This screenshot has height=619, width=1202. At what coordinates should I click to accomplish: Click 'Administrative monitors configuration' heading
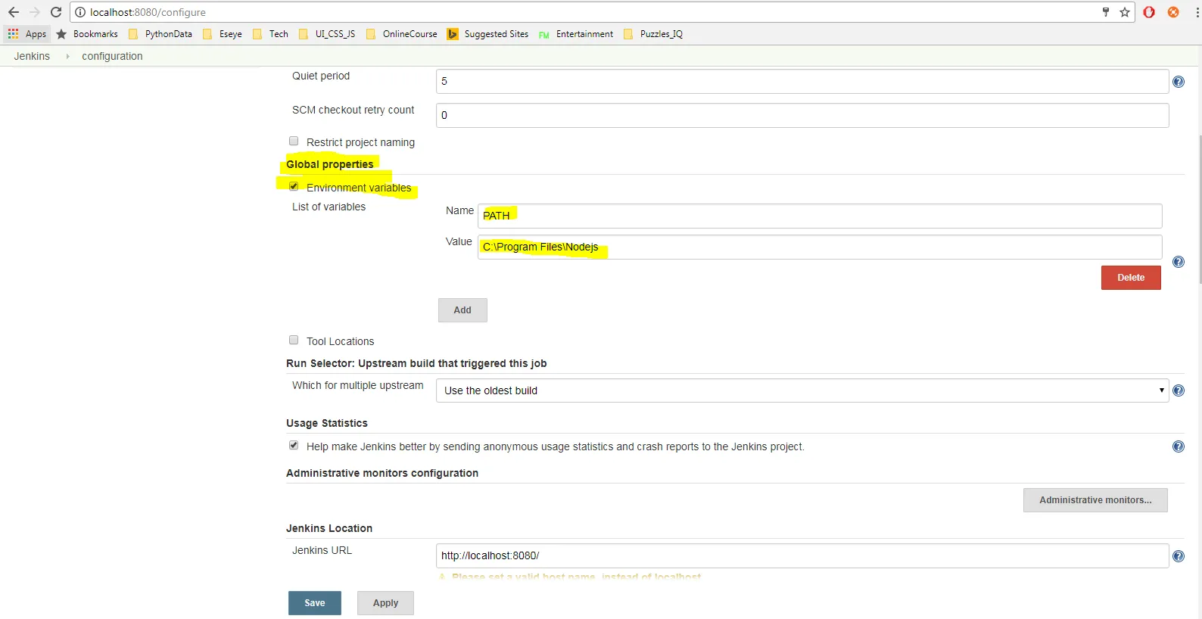382,473
